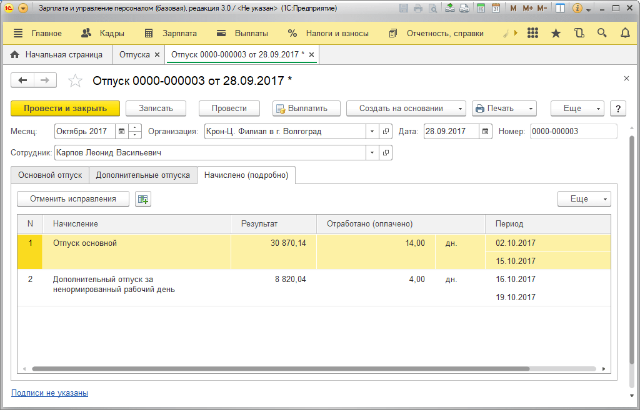Viewport: 640px width, 410px height.
Task: Add document to favorites star icon
Action: click(75, 81)
